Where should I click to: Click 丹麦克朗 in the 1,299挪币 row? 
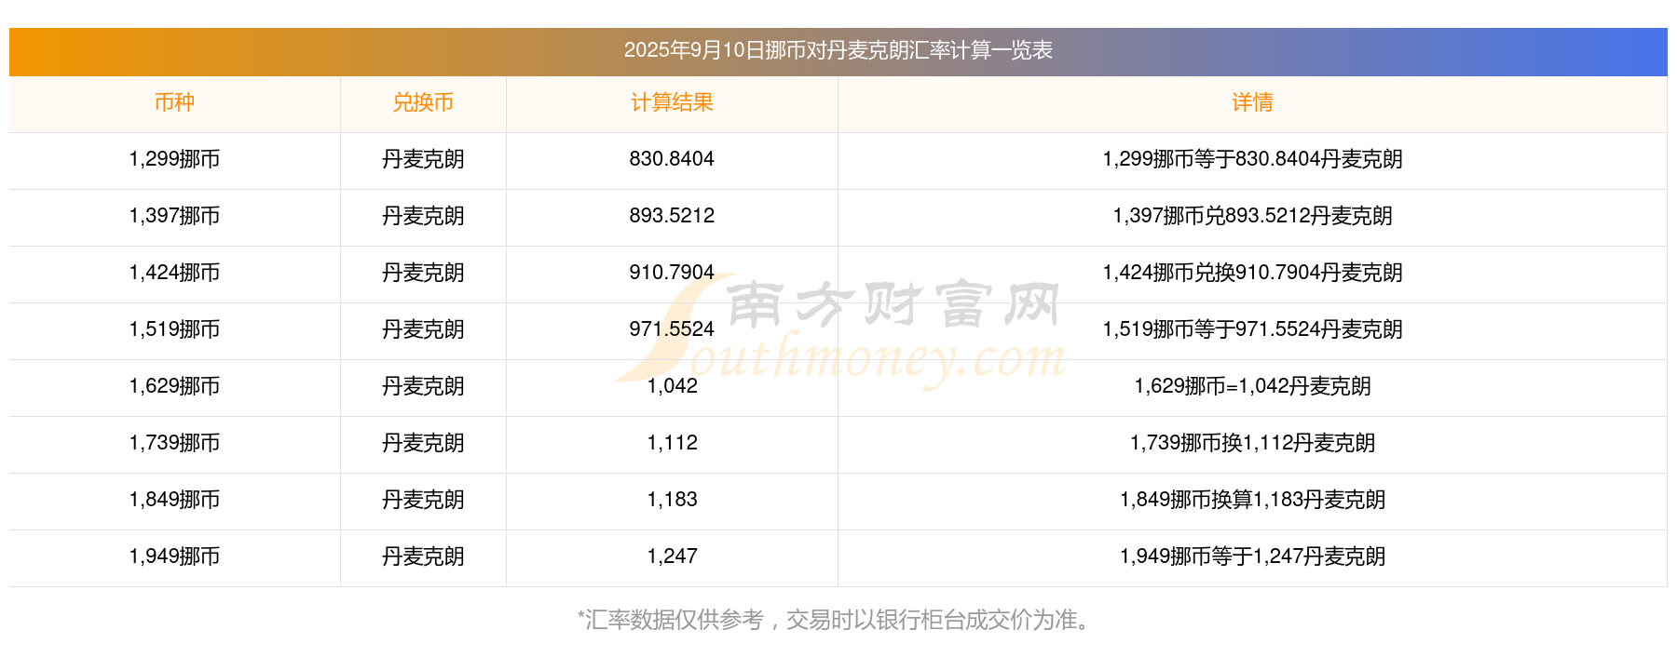(x=423, y=159)
